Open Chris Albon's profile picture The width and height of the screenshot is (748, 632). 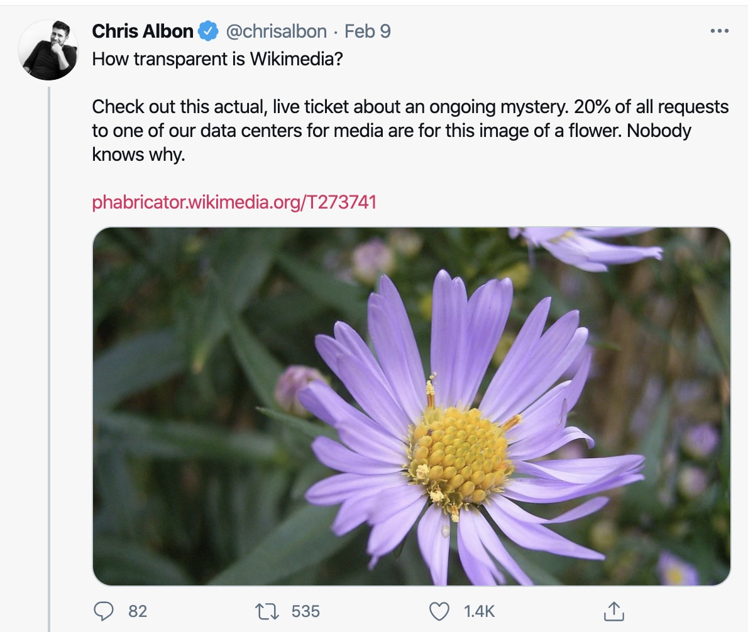[x=48, y=51]
